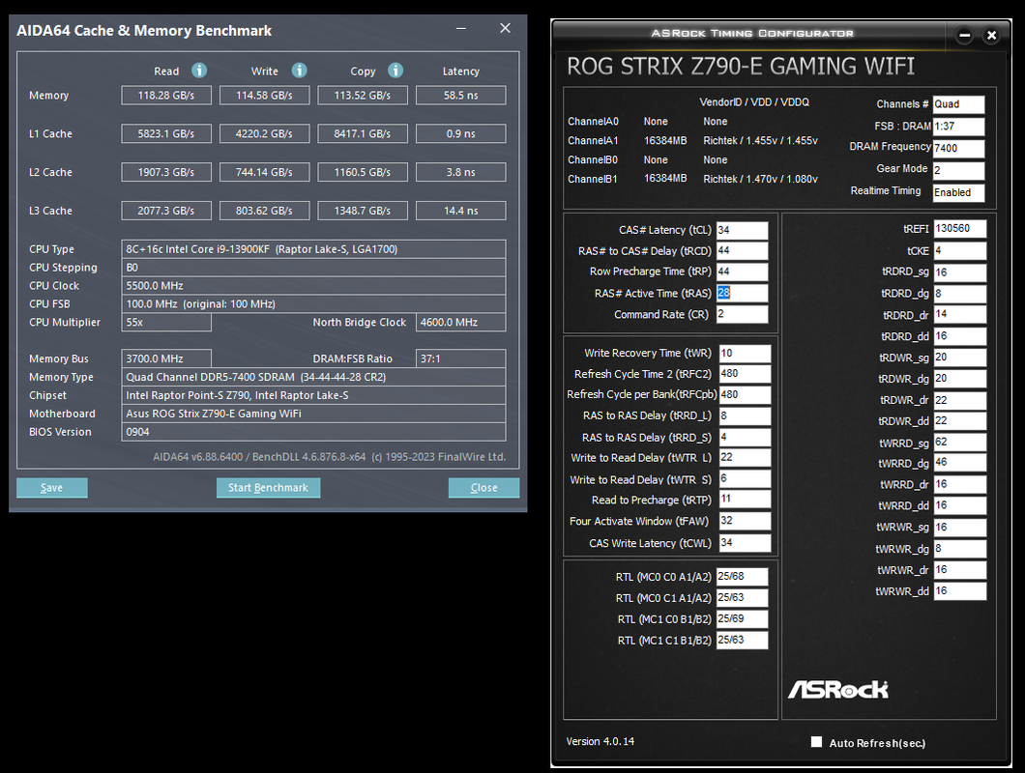Select the Row Precharge Time (tRP) field

click(742, 272)
